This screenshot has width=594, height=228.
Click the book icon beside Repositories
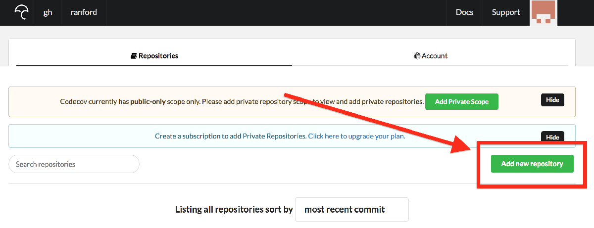point(134,56)
